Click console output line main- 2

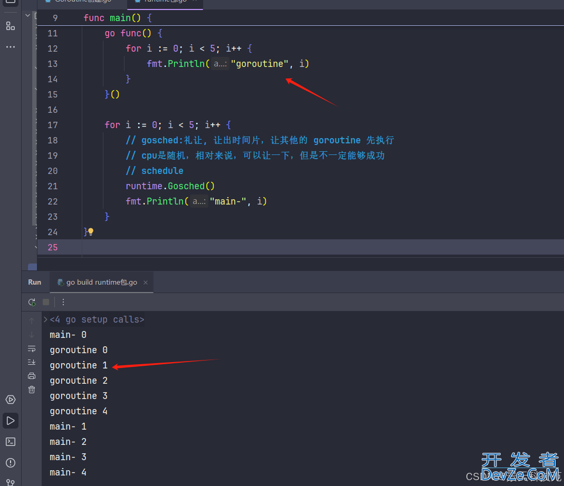click(68, 442)
